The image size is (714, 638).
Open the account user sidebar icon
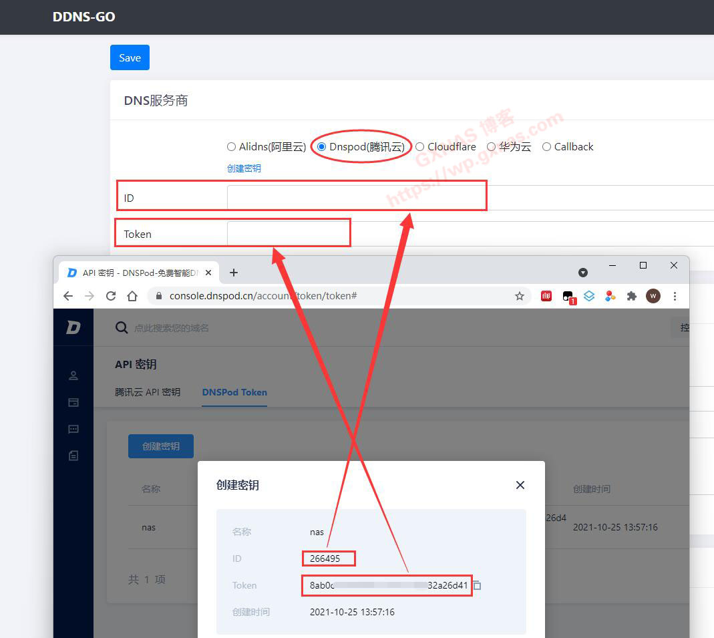coord(73,375)
